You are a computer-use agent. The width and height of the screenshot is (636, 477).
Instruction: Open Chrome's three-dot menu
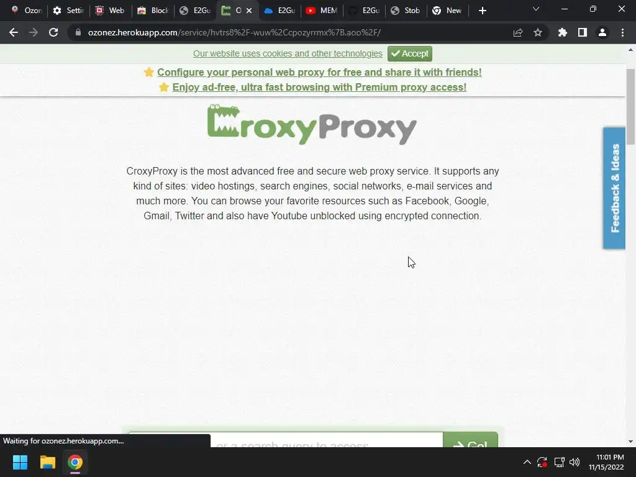[x=622, y=32]
